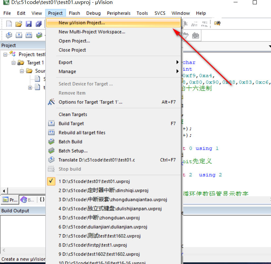Click the Save All icon
The height and width of the screenshot is (264, 271).
coord(38,23)
